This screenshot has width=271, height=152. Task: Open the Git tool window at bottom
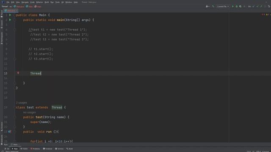[x=7, y=149]
